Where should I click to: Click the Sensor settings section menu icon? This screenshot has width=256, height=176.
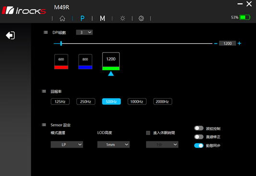tap(44, 125)
